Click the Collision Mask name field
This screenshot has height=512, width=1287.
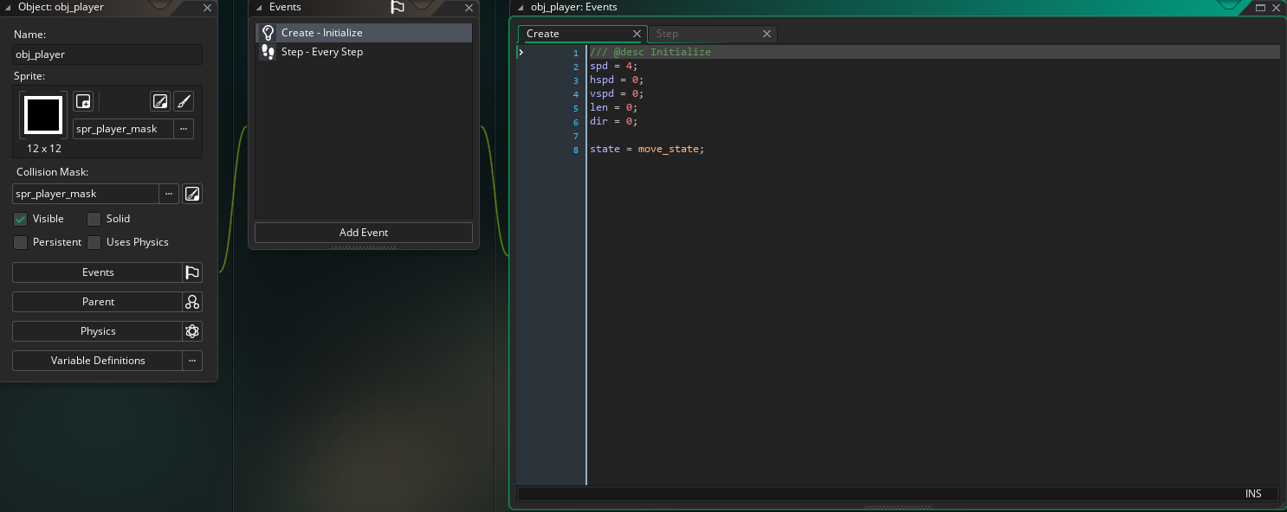click(x=86, y=194)
